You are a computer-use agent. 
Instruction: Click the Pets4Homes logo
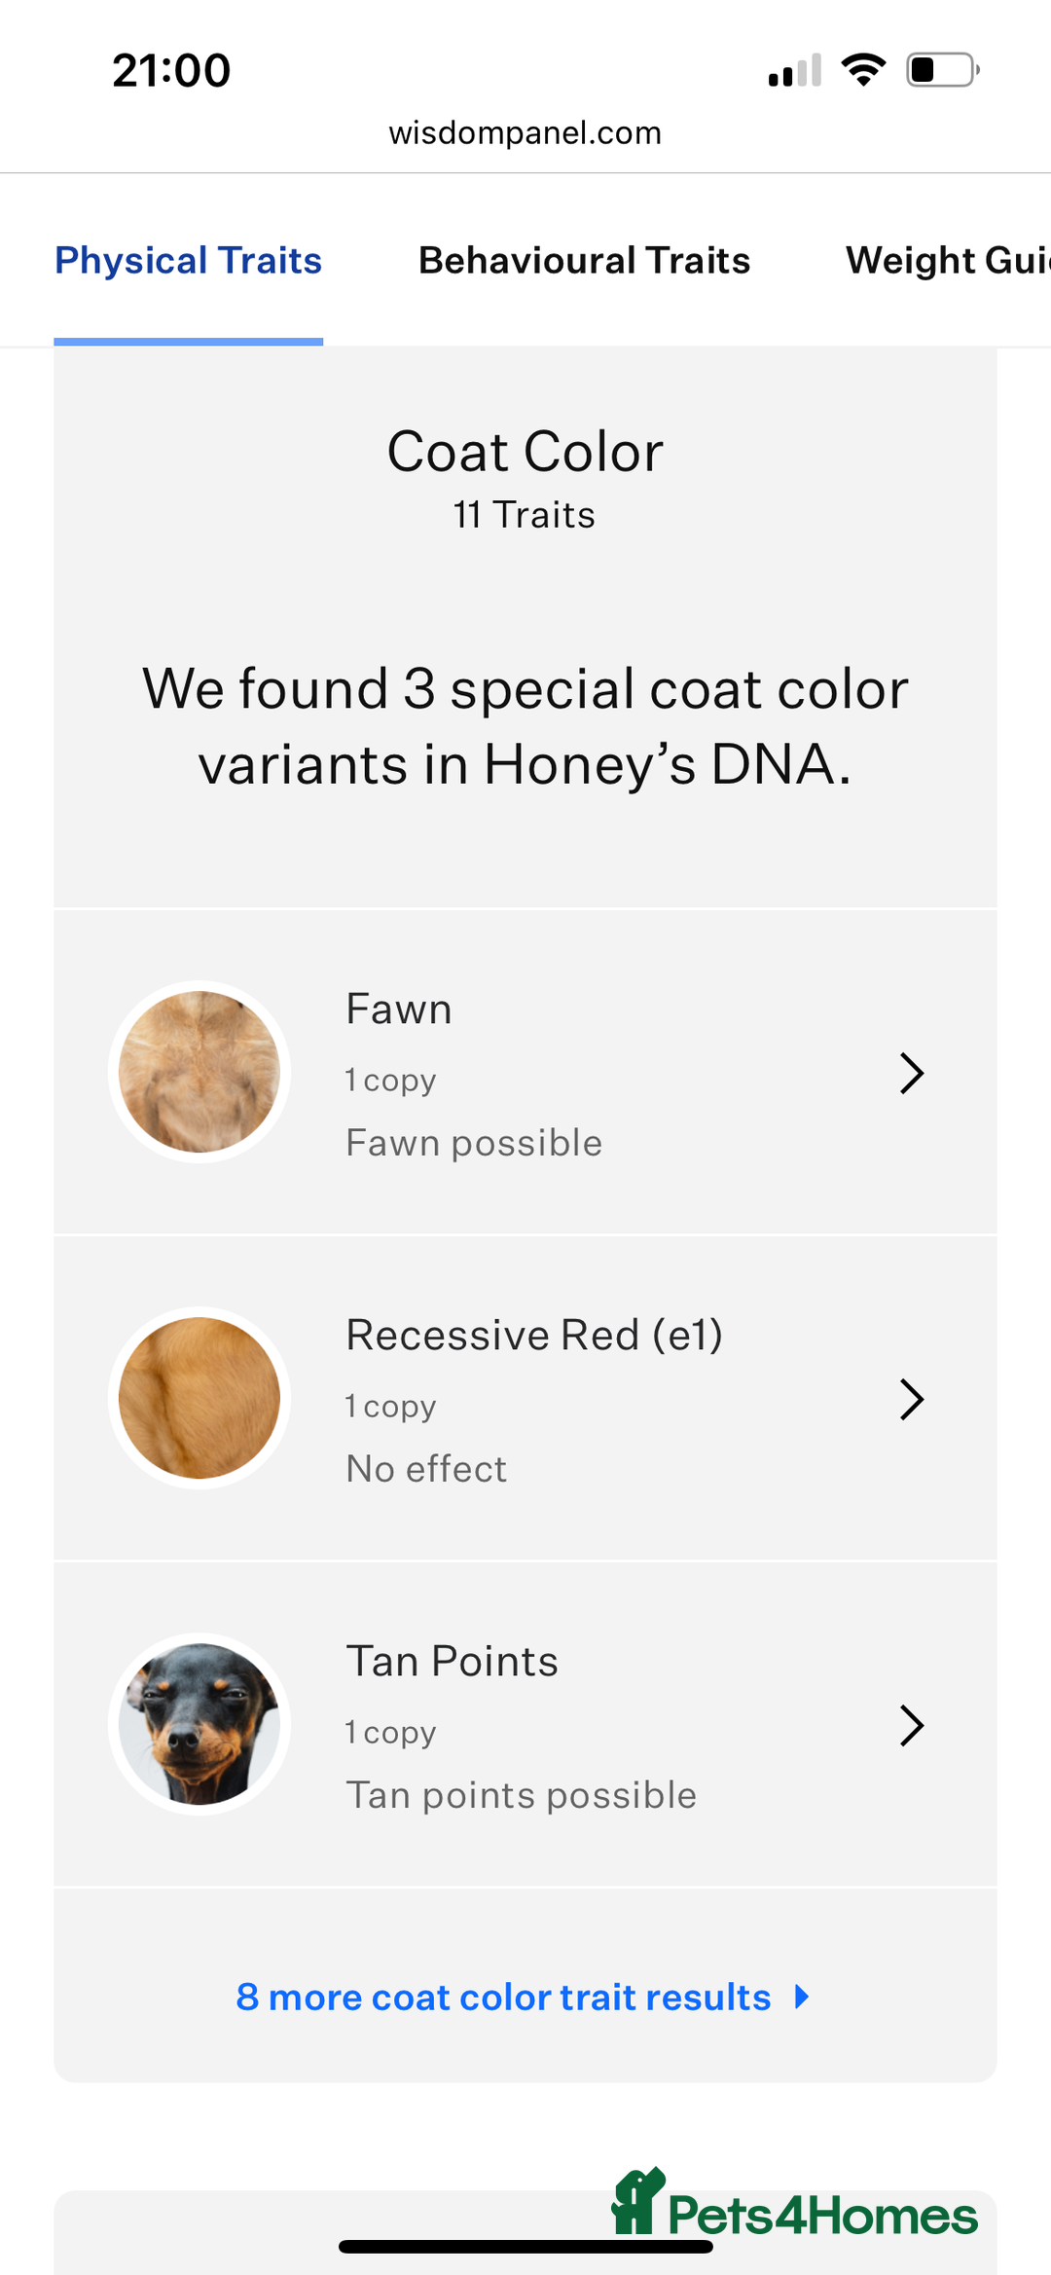tap(794, 2203)
